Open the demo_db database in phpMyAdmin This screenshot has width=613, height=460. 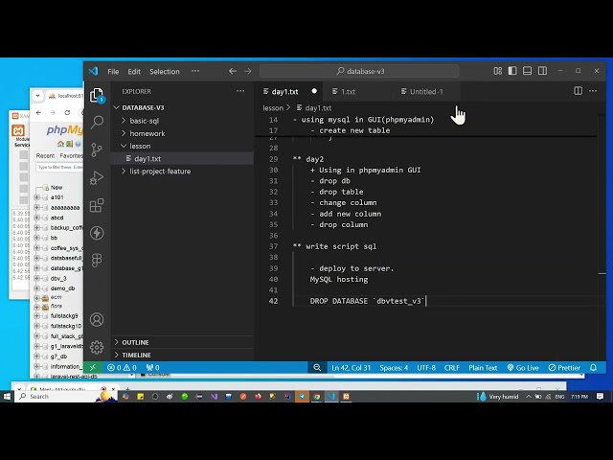click(62, 288)
